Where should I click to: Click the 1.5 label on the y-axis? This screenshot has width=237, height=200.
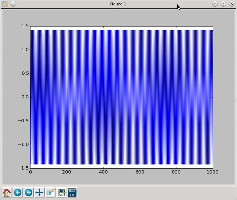click(x=25, y=26)
